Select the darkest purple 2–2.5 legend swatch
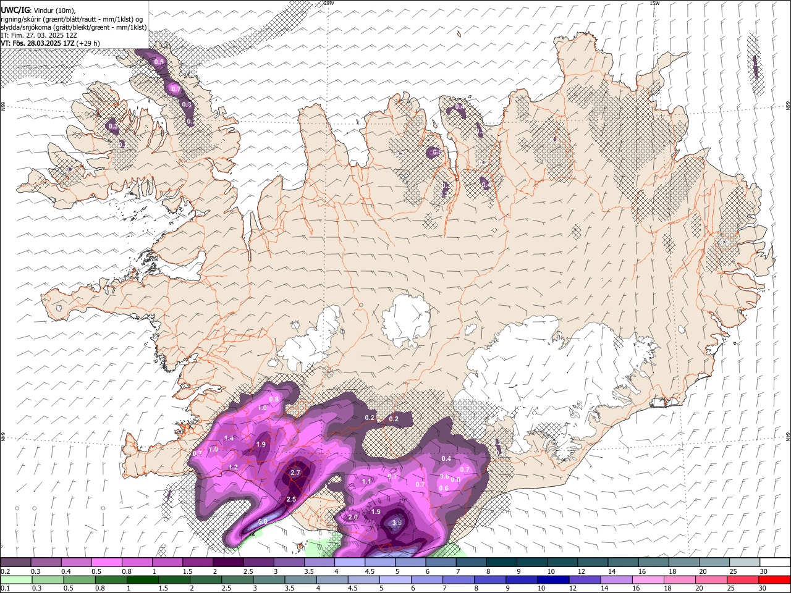This screenshot has height=593, width=791. (228, 562)
